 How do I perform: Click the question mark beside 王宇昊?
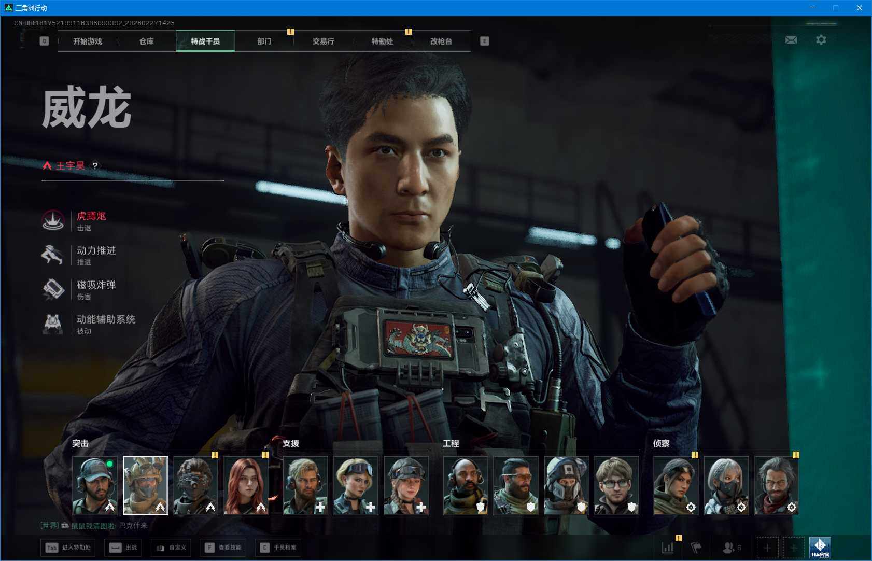tap(95, 165)
